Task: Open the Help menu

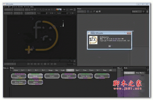Action: coord(32,7)
